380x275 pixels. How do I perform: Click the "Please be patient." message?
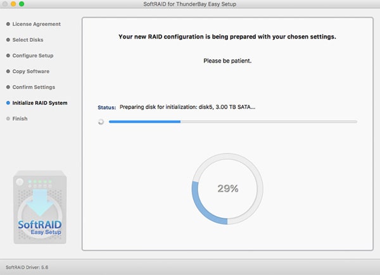tap(227, 61)
